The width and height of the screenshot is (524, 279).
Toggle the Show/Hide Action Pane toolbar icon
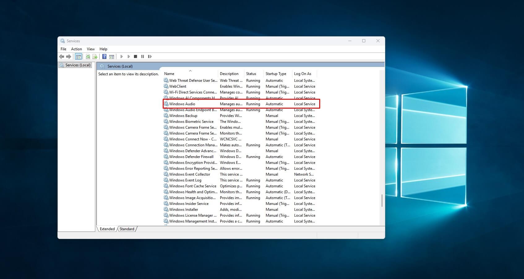click(112, 56)
